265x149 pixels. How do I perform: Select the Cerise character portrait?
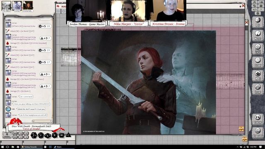pos(17,6)
